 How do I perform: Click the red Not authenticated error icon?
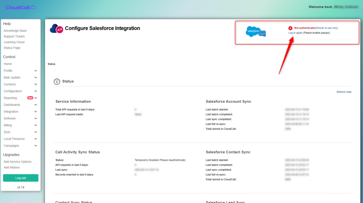point(290,28)
